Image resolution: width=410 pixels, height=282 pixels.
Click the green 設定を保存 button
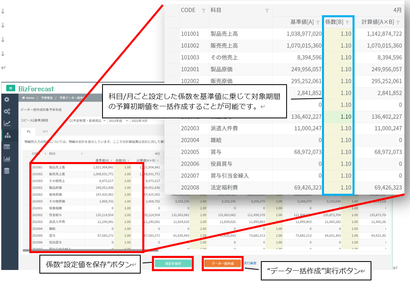click(x=173, y=264)
